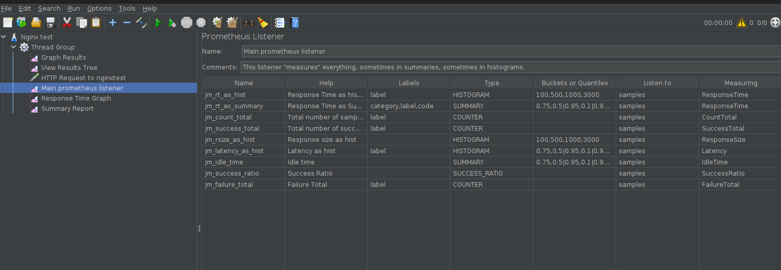Click Start no pauses icon
Image resolution: width=781 pixels, height=270 pixels.
click(172, 22)
